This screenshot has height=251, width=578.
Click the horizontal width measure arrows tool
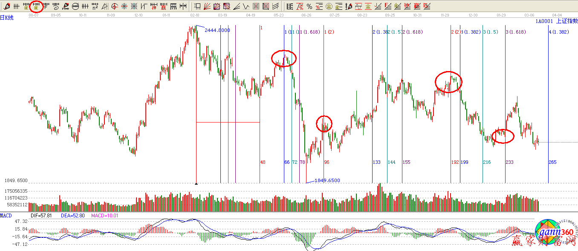(183, 6)
